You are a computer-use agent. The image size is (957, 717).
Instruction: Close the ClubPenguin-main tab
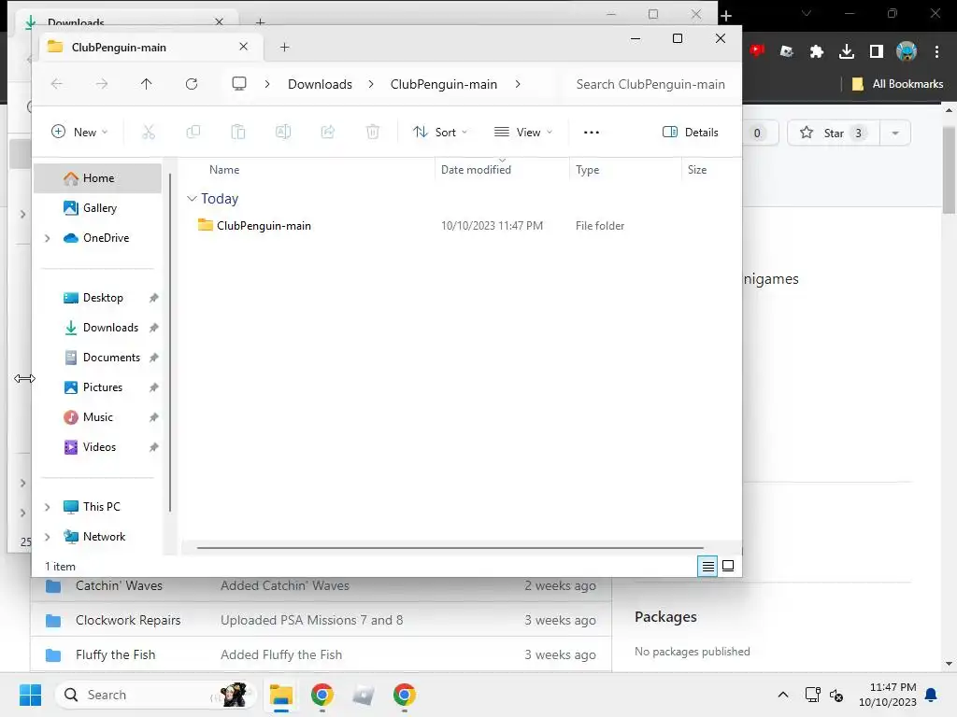(244, 47)
